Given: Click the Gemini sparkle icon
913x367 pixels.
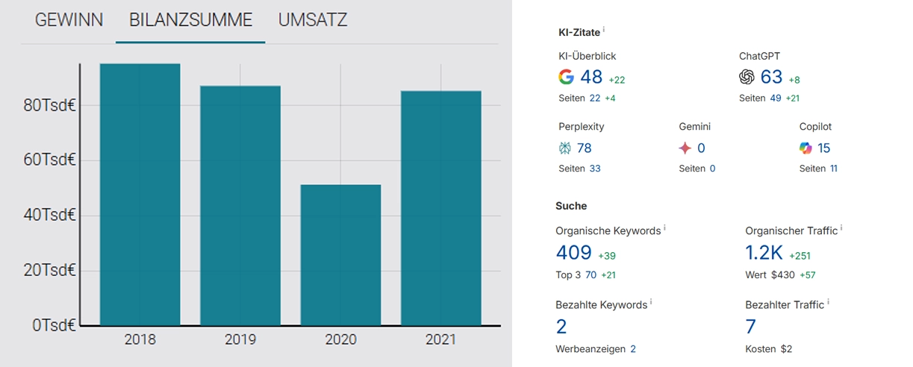Looking at the screenshot, I should point(685,148).
